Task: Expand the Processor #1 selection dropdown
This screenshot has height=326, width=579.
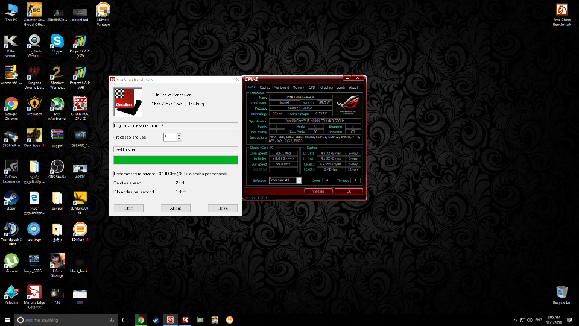Action: (299, 180)
